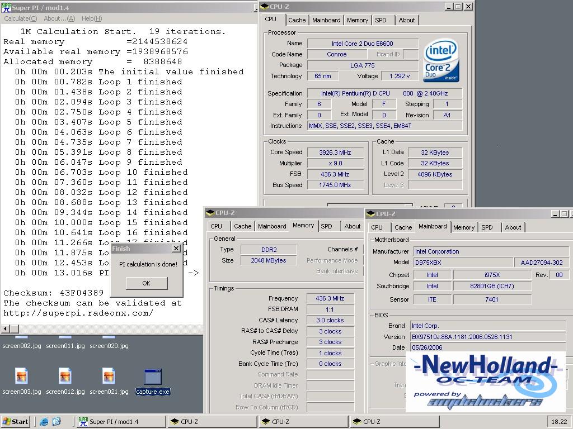
Task: Switch to the Memory tab in the top CPU-Z window
Action: pyautogui.click(x=358, y=21)
